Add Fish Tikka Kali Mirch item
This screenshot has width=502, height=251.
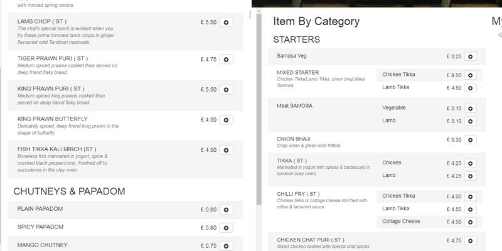pyautogui.click(x=227, y=150)
